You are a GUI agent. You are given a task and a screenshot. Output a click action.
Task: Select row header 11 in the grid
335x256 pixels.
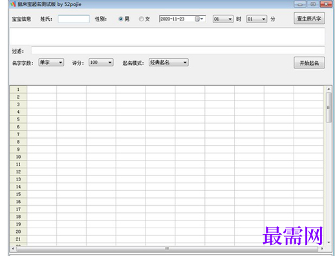click(18, 164)
